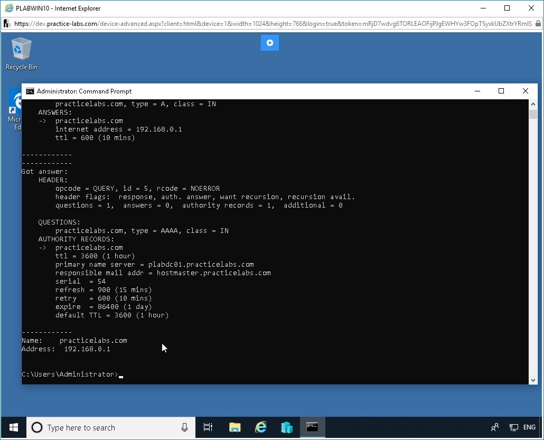Click the 'type = A, class = IN' line
The width and height of the screenshot is (544, 440).
click(136, 104)
